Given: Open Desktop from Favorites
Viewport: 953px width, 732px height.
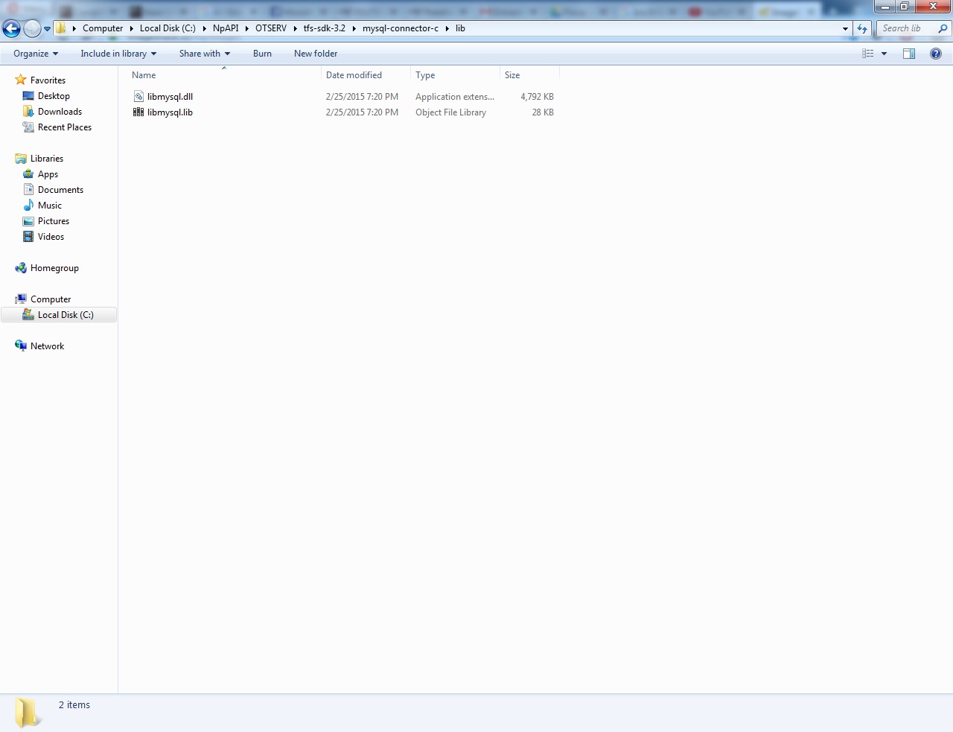Looking at the screenshot, I should [x=54, y=96].
